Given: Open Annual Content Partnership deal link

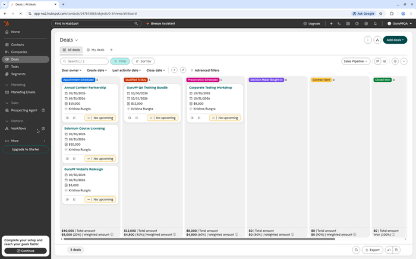Looking at the screenshot, I should coord(85,88).
